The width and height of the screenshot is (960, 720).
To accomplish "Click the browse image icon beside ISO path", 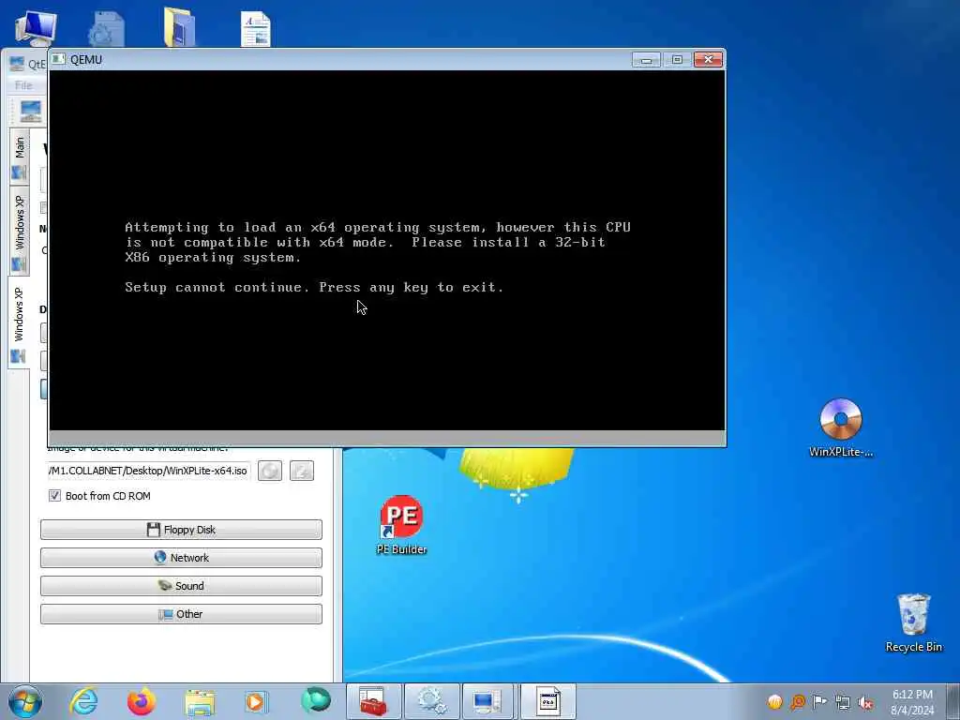I will coord(302,471).
